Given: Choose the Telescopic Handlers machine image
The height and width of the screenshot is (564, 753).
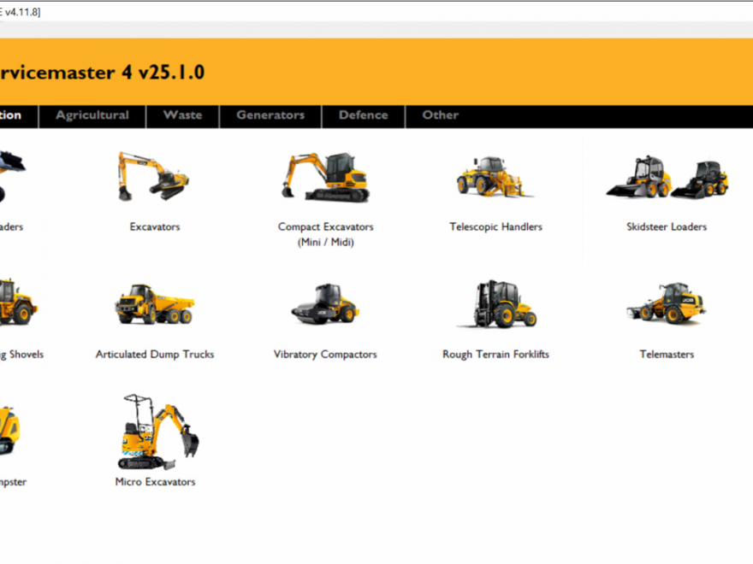Looking at the screenshot, I should click(x=495, y=177).
